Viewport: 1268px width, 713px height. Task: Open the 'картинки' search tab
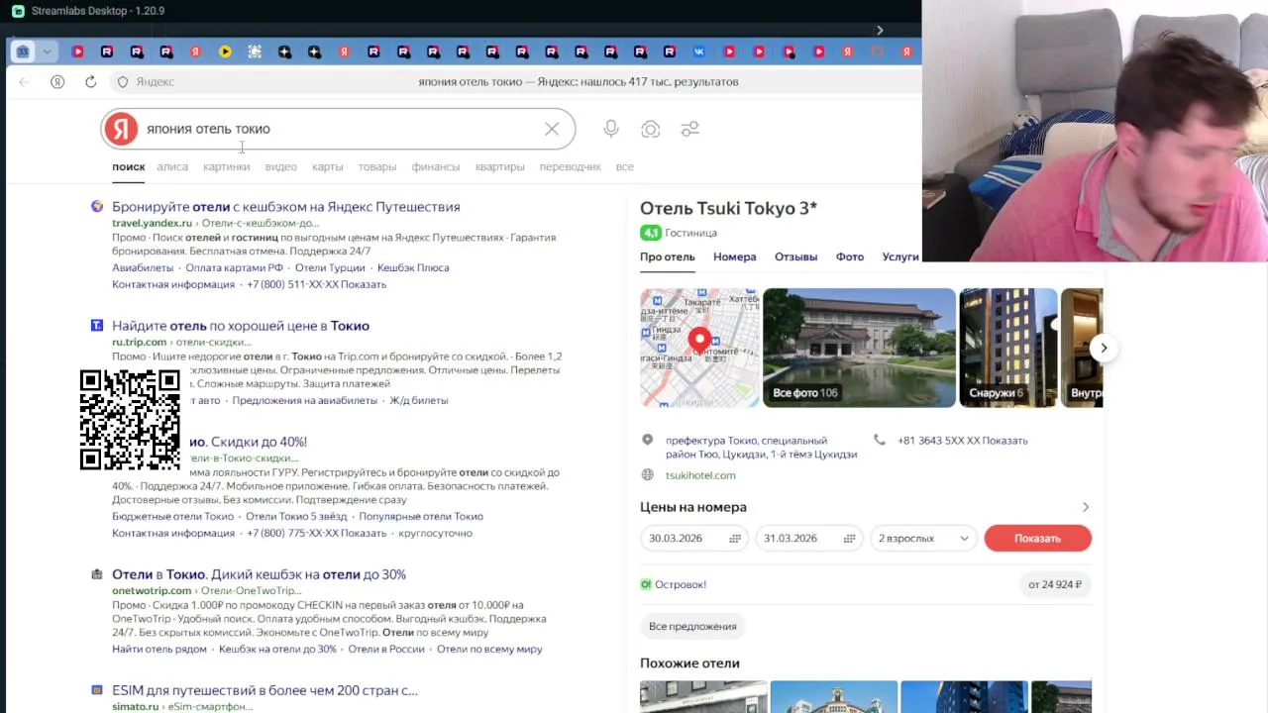click(226, 166)
